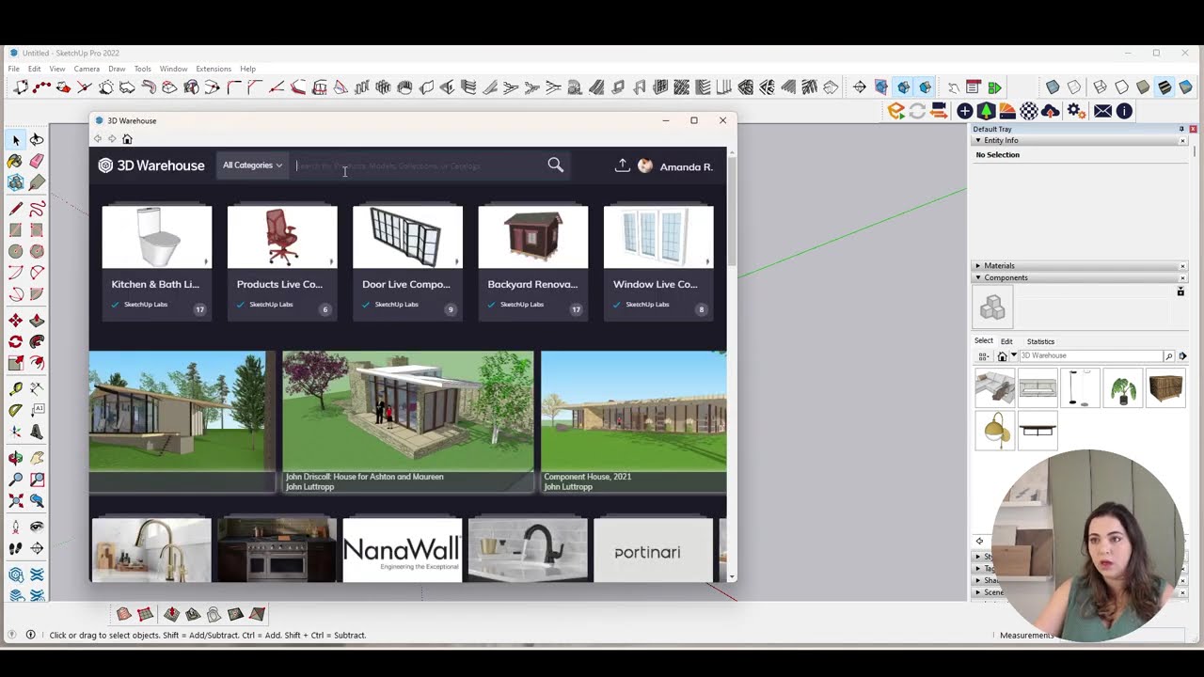
Task: Click the green tree toolbar icon
Action: tap(986, 111)
